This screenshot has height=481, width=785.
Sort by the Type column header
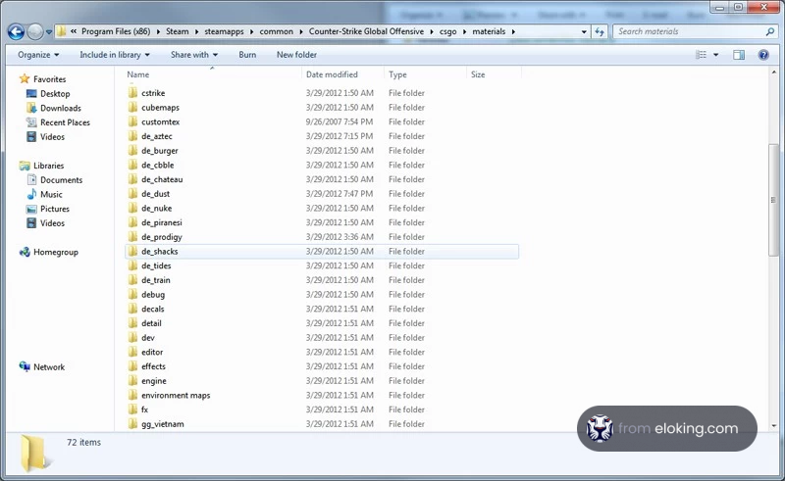click(x=425, y=74)
